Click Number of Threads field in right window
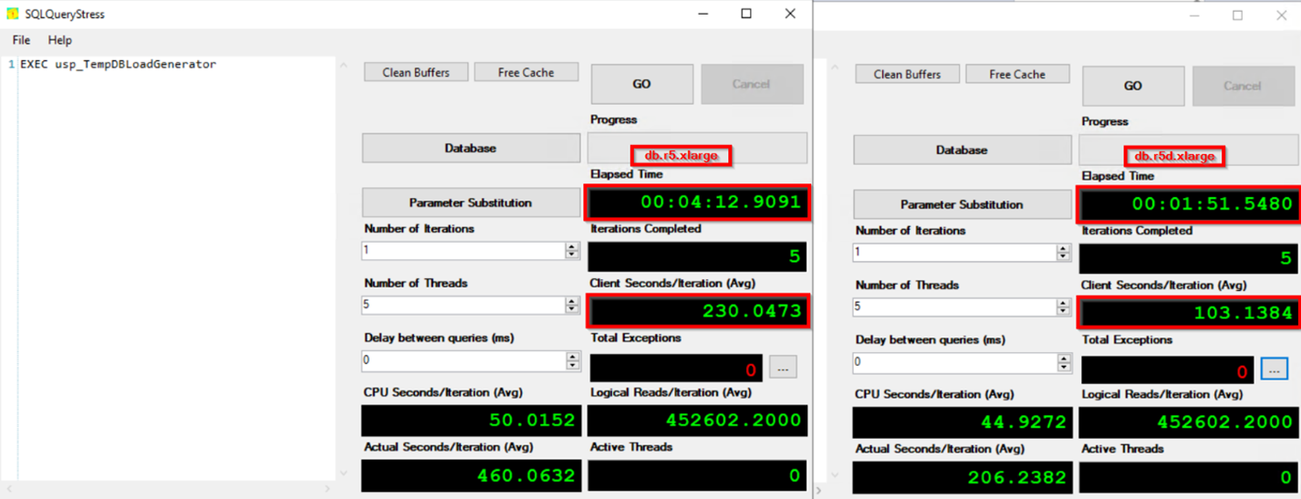This screenshot has width=1301, height=499. tap(955, 307)
